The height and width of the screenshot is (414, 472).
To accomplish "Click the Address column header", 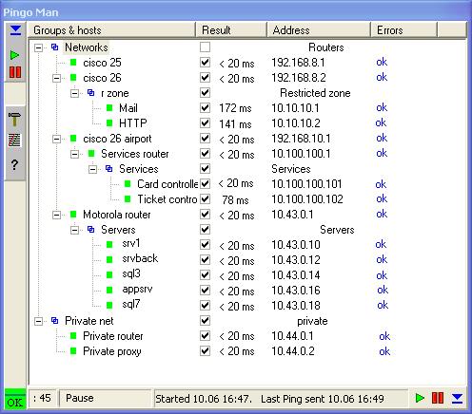I will point(319,30).
